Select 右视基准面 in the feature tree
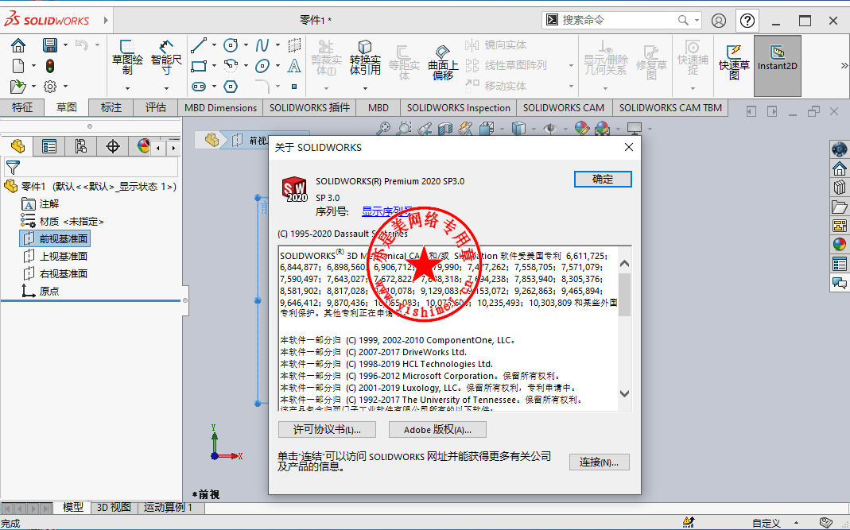Viewport: 850px width, 530px height. [x=55, y=273]
